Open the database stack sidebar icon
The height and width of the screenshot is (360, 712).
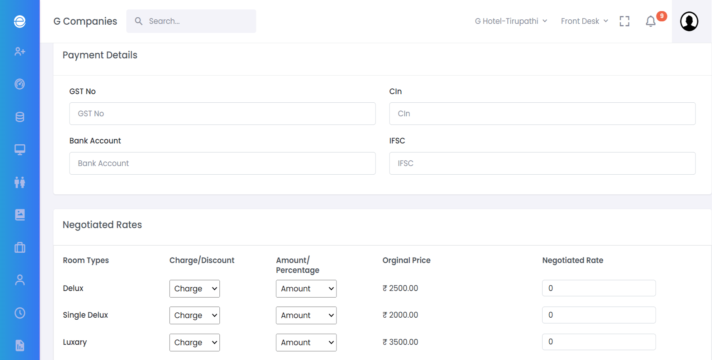[20, 117]
